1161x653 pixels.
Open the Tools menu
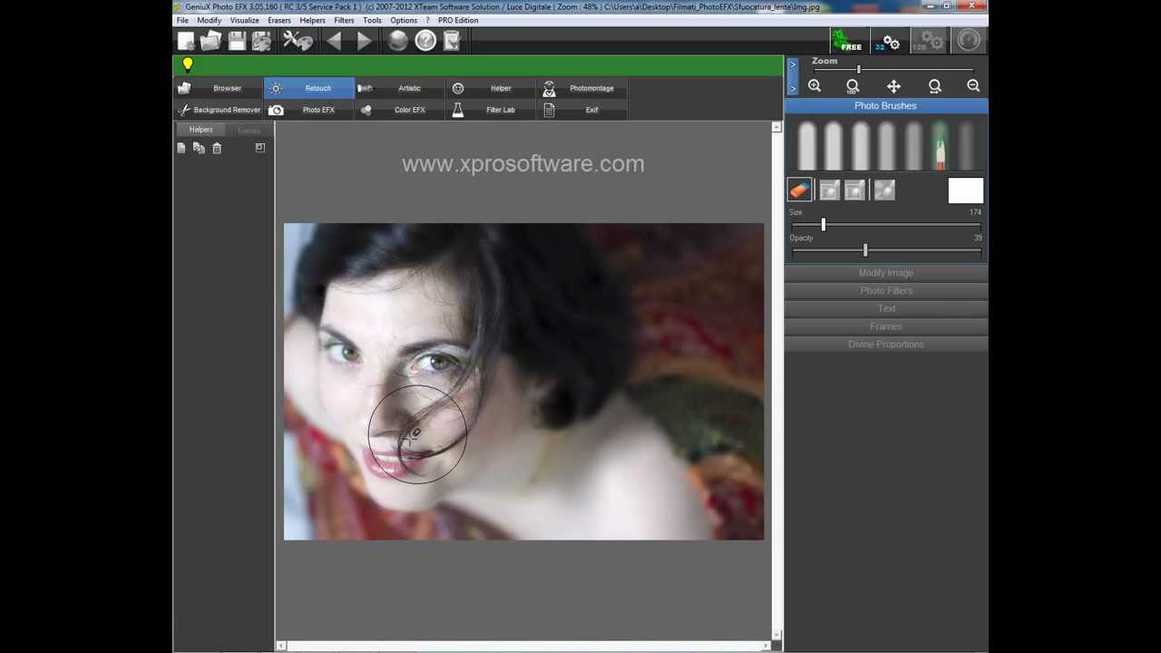pos(372,20)
